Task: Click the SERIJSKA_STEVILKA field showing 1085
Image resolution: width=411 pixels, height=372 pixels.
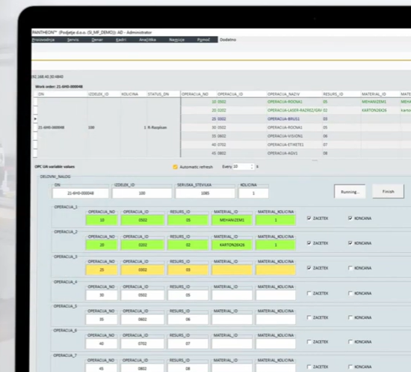Action: pos(205,193)
